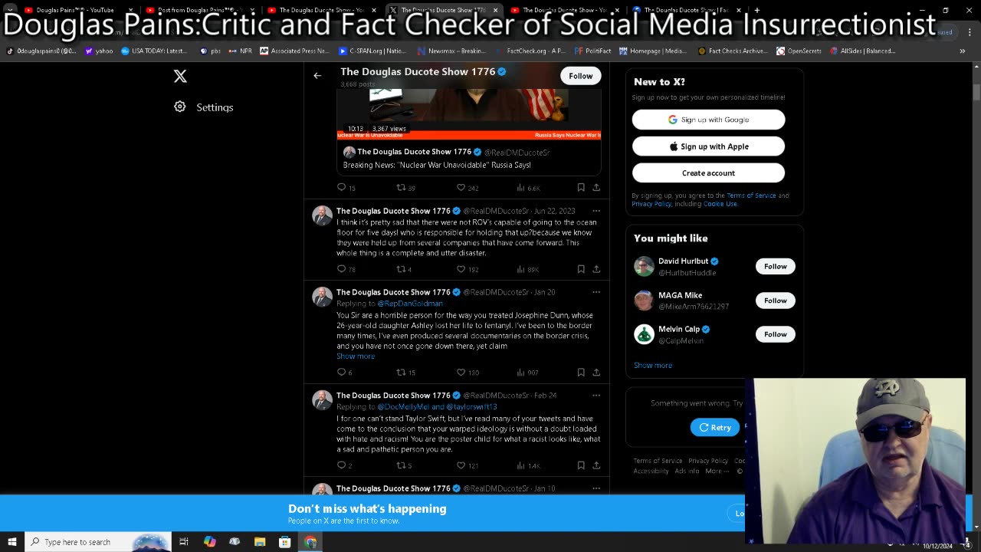Follow Melvin Calp
The image size is (981, 552).
[775, 334]
